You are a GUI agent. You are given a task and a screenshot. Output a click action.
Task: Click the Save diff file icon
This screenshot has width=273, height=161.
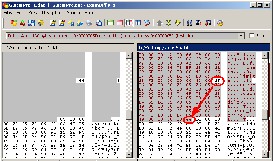tap(71, 23)
